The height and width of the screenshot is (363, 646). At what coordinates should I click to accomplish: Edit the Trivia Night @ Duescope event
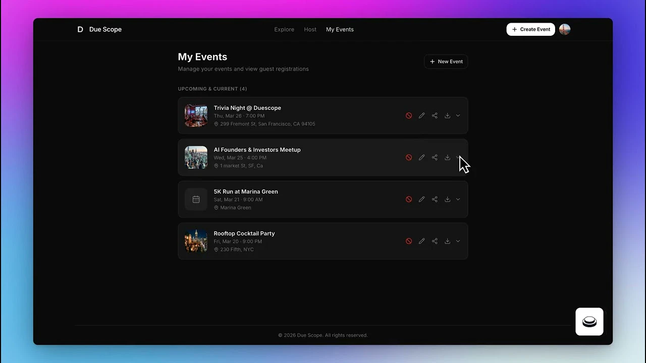click(x=421, y=115)
